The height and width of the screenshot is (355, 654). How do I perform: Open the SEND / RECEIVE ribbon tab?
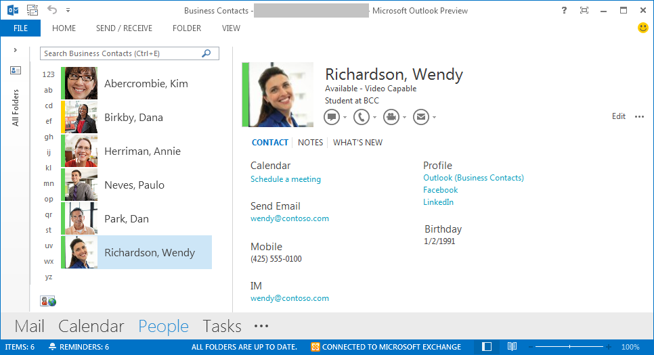[124, 28]
